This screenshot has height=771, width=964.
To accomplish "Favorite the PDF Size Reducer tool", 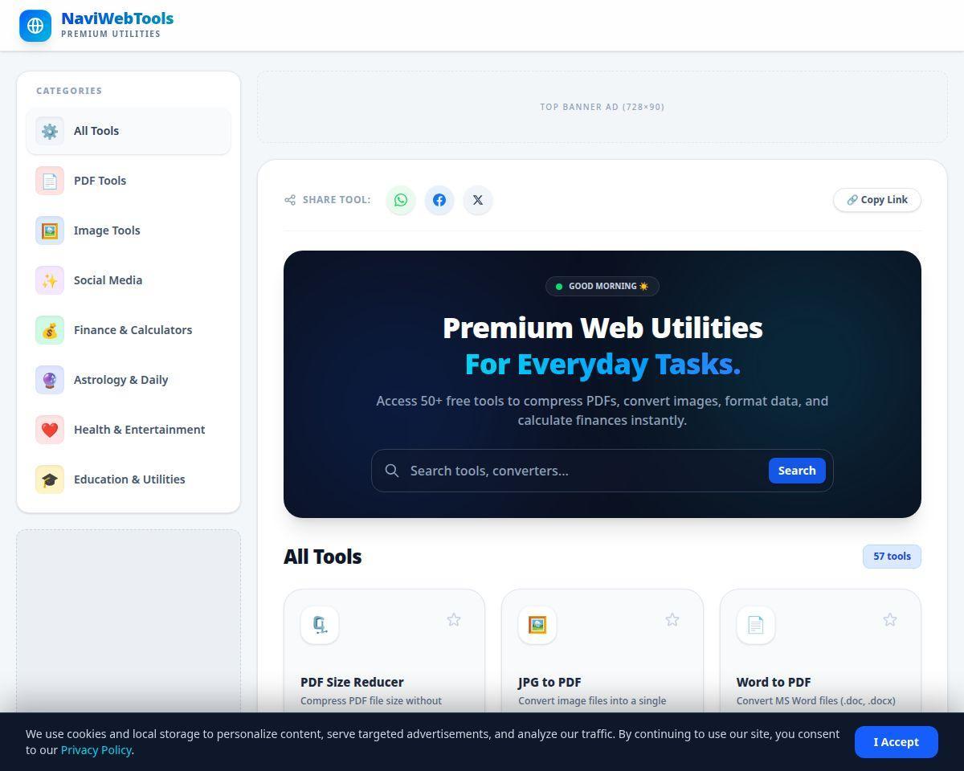I will 454,620.
